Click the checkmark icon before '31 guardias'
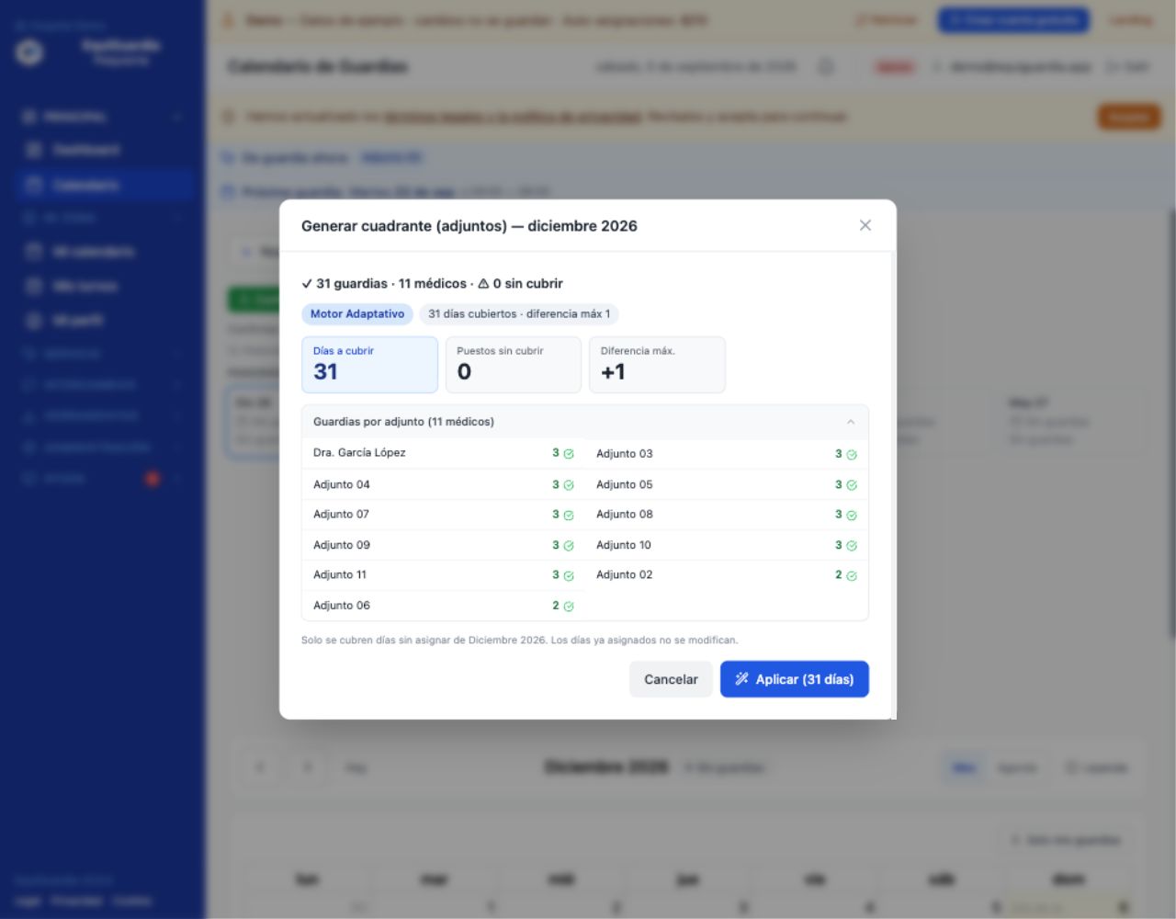 point(307,284)
